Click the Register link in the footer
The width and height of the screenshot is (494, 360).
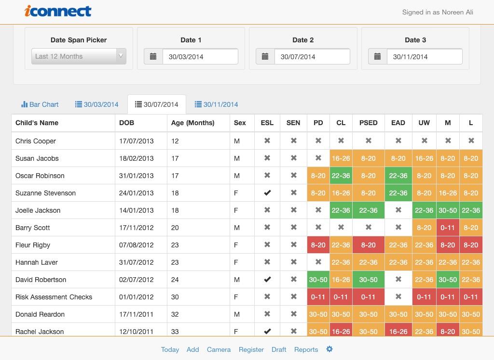(251, 349)
